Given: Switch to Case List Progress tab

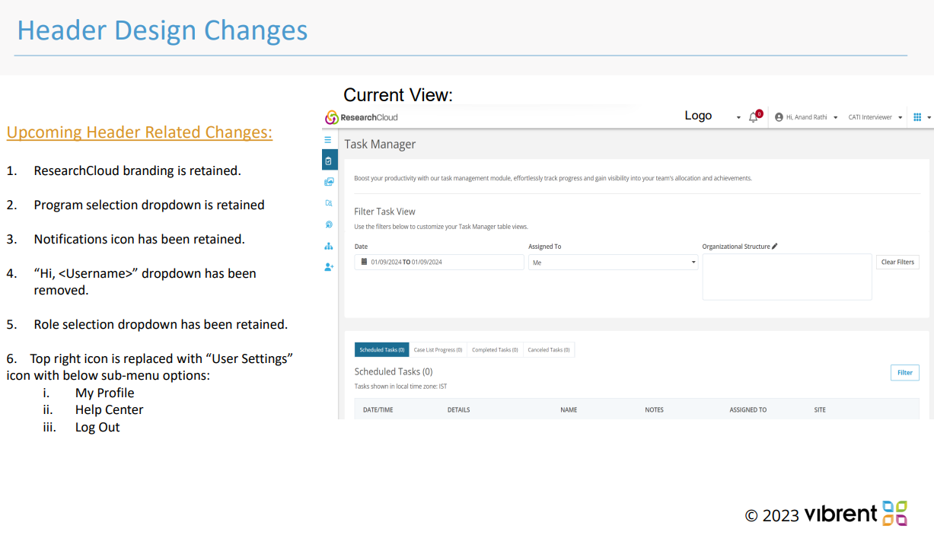Looking at the screenshot, I should 438,350.
